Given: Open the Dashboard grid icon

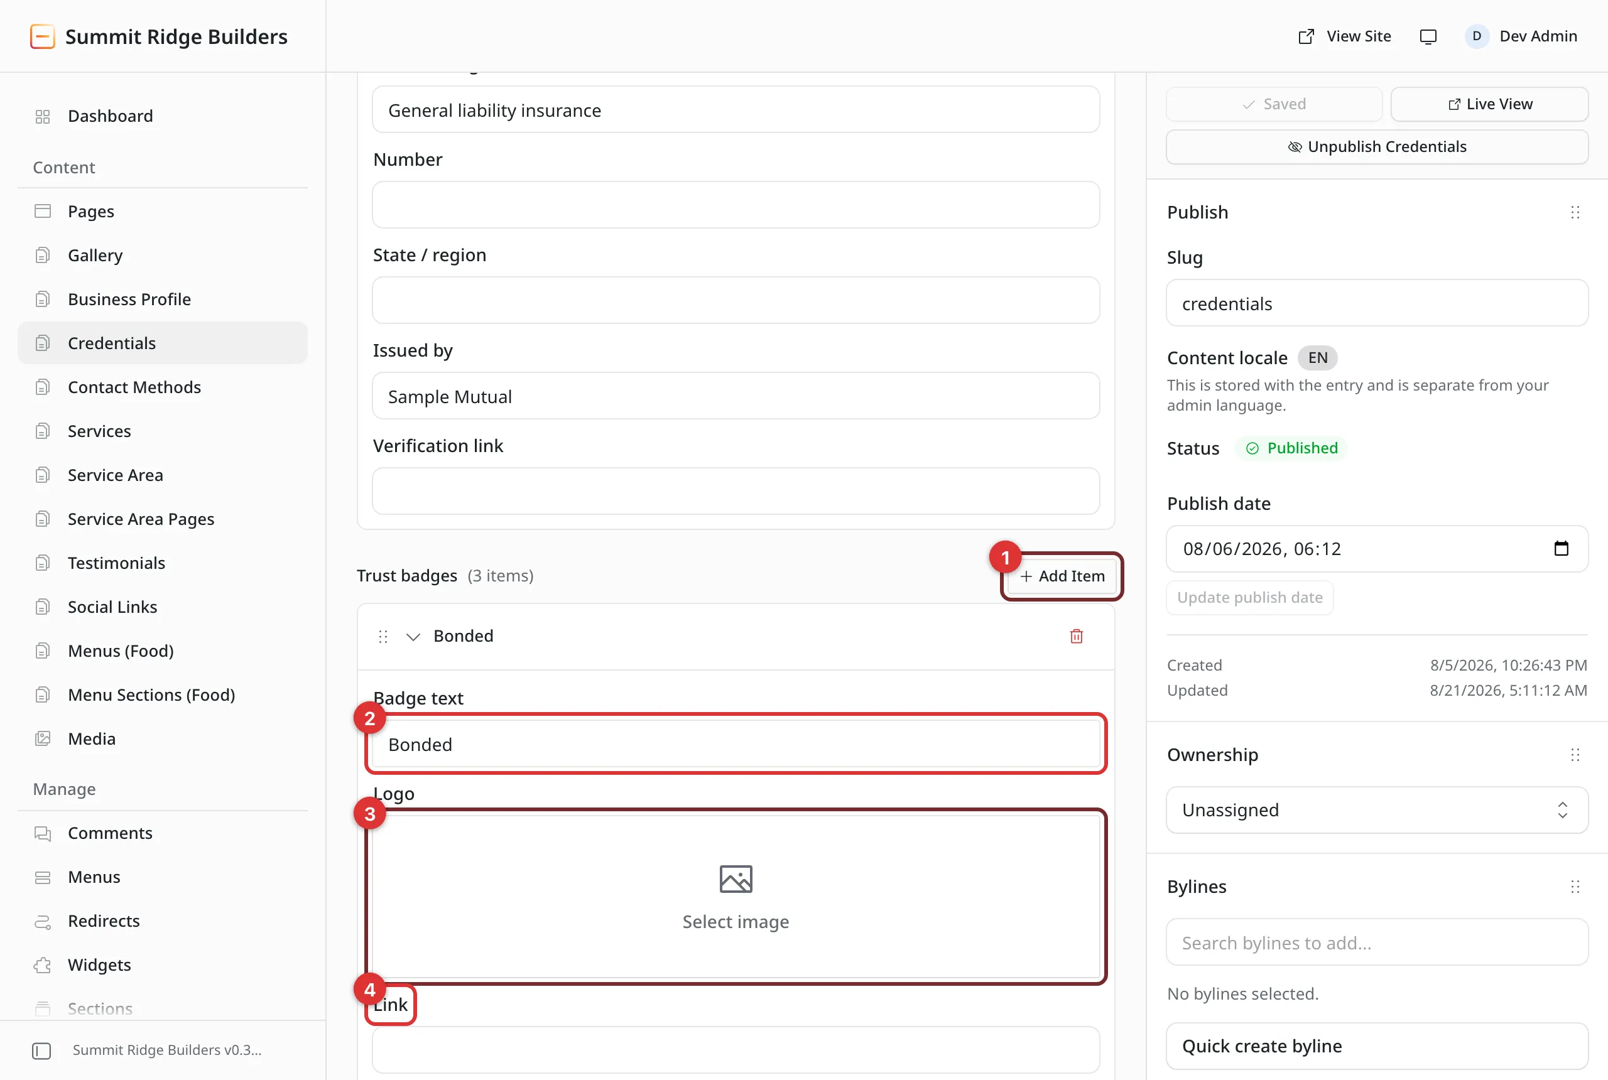Looking at the screenshot, I should pyautogui.click(x=43, y=116).
